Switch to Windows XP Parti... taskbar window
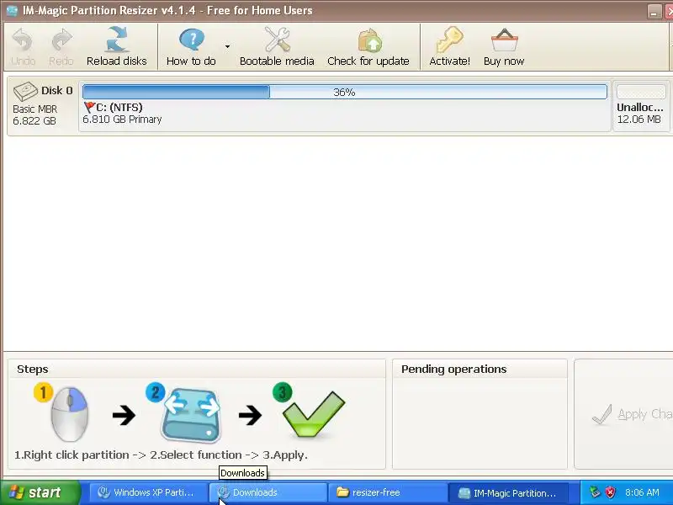The height and width of the screenshot is (505, 673). tap(148, 492)
